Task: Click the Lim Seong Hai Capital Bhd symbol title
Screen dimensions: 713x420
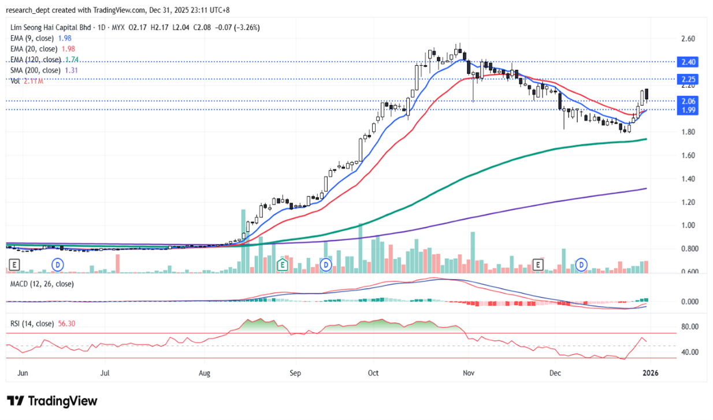Action: click(x=50, y=27)
